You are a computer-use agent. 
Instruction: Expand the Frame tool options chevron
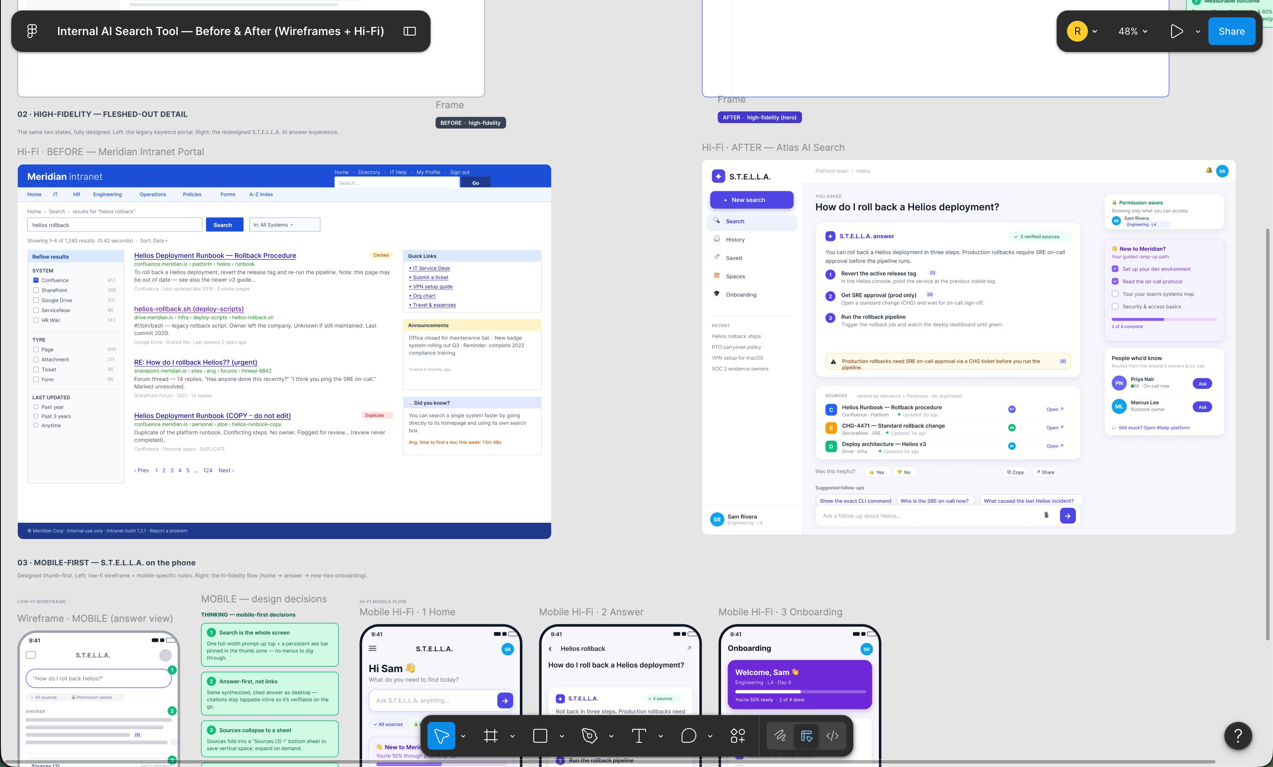click(512, 736)
